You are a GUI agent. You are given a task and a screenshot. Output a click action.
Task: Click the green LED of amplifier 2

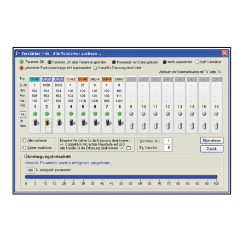(47, 114)
